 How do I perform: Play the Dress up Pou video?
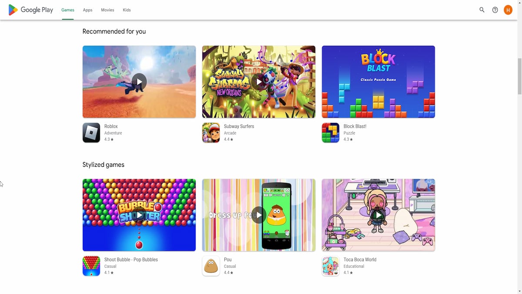click(259, 215)
